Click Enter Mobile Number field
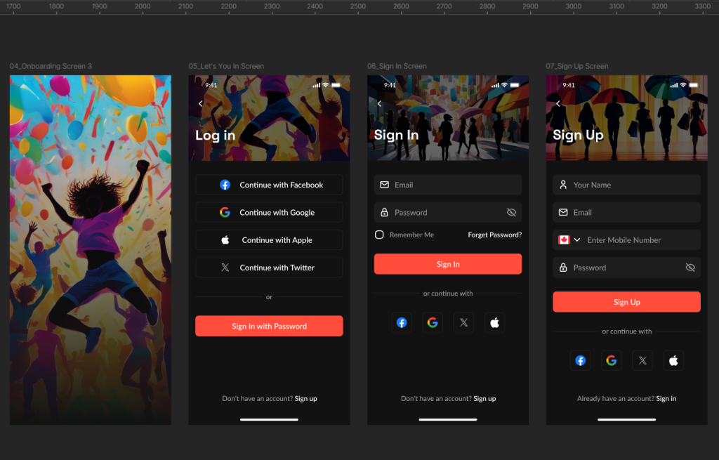 pos(639,240)
